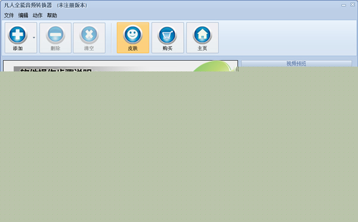Click the 购买 text label under the cart
This screenshot has width=358, height=222.
167,48
